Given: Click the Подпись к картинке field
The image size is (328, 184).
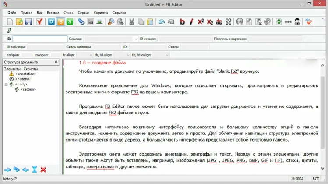Looking at the screenshot, I should (x=275, y=39).
